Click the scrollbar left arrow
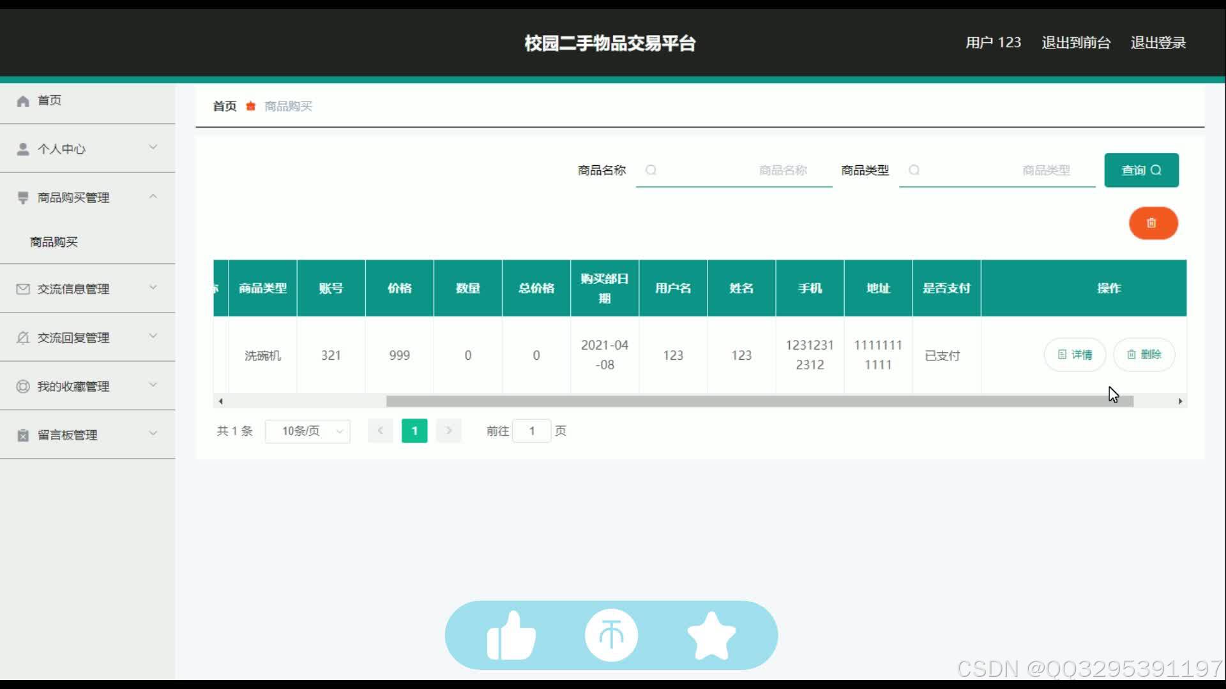This screenshot has width=1226, height=689. 221,401
